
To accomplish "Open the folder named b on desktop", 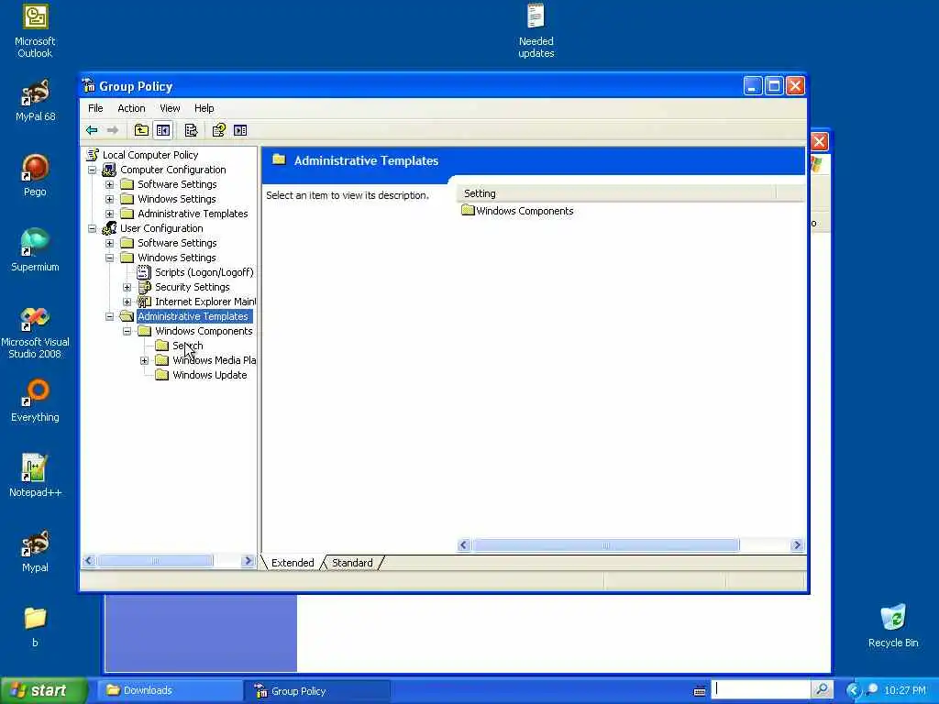I will pos(35,627).
